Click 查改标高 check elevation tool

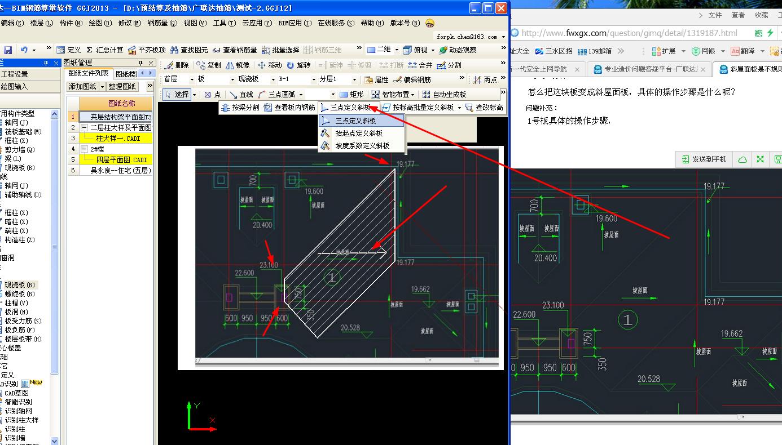point(484,108)
